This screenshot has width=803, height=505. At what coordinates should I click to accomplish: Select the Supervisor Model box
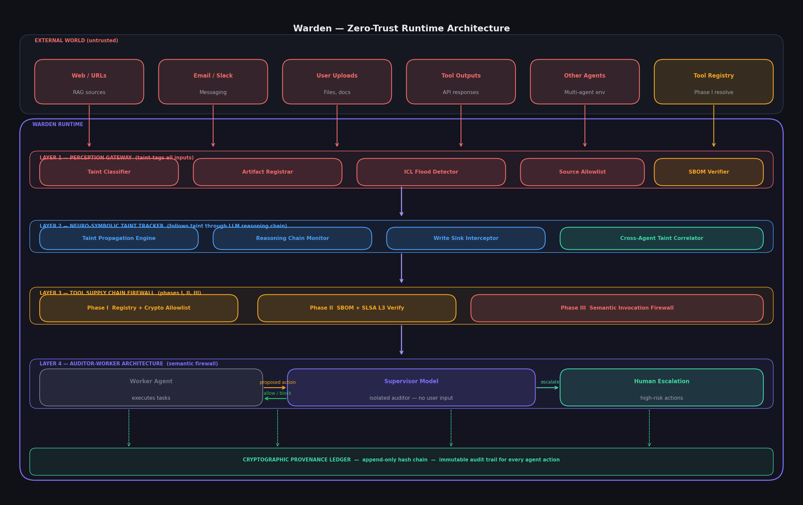pyautogui.click(x=411, y=387)
